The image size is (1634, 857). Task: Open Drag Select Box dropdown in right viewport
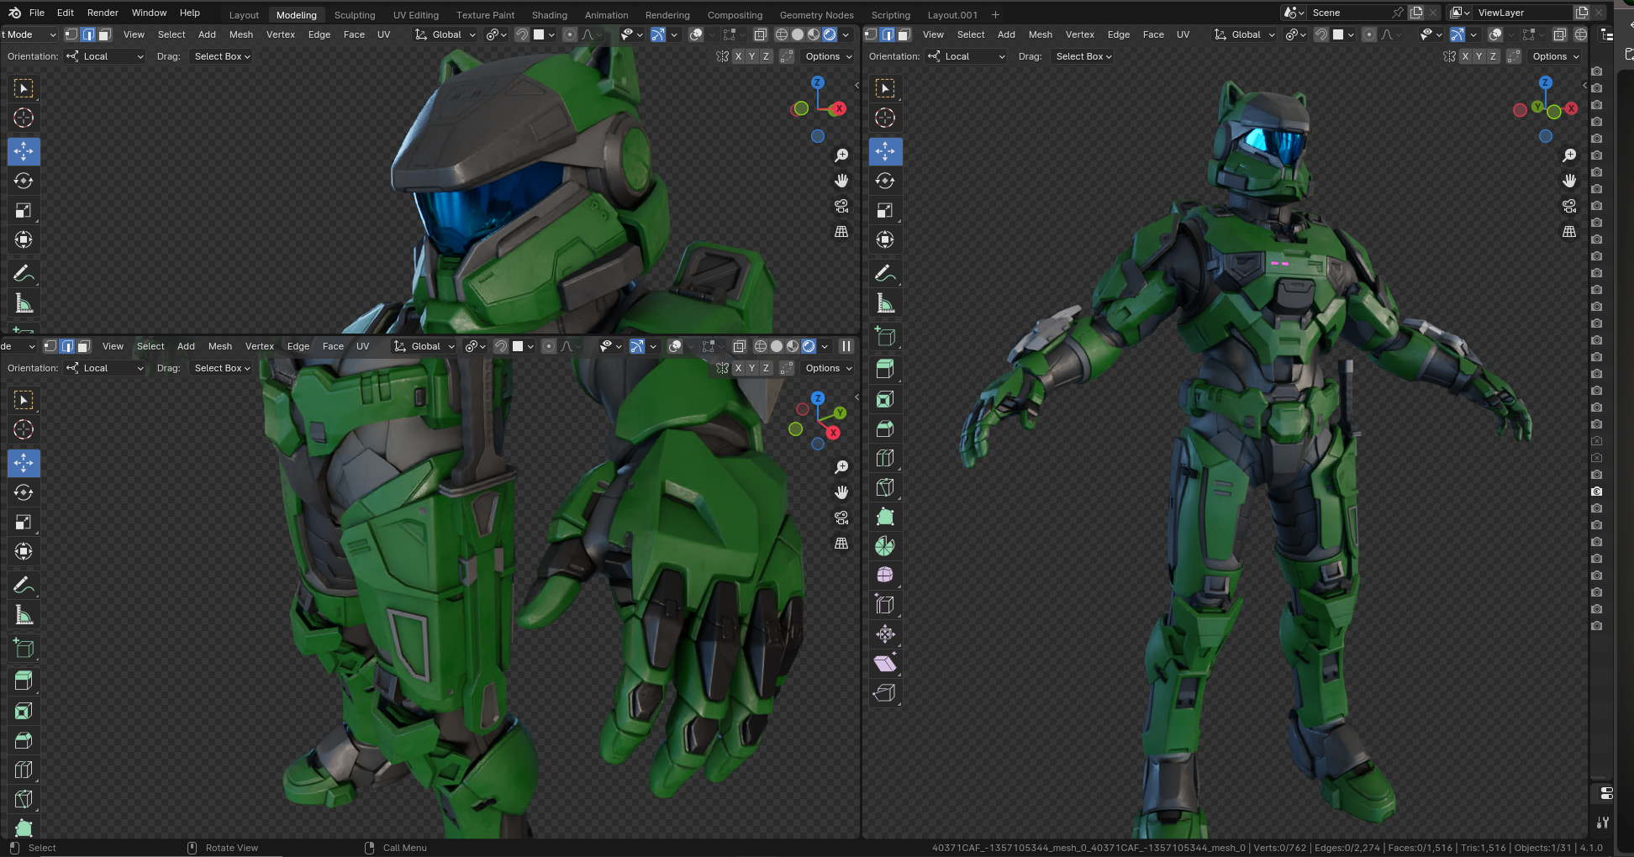[1083, 56]
